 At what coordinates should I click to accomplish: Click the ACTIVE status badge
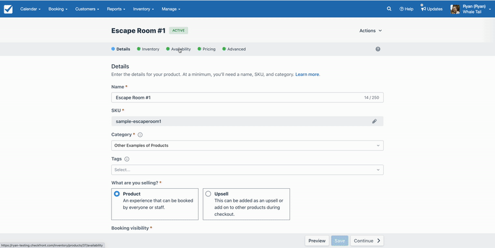tap(179, 30)
